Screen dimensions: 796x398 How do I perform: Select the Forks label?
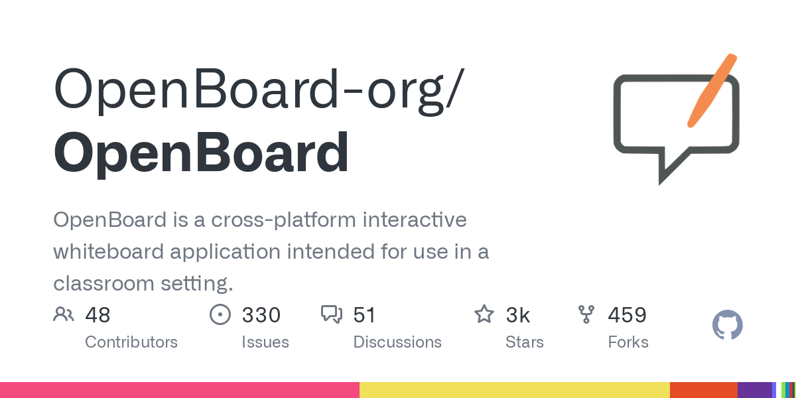pyautogui.click(x=628, y=342)
